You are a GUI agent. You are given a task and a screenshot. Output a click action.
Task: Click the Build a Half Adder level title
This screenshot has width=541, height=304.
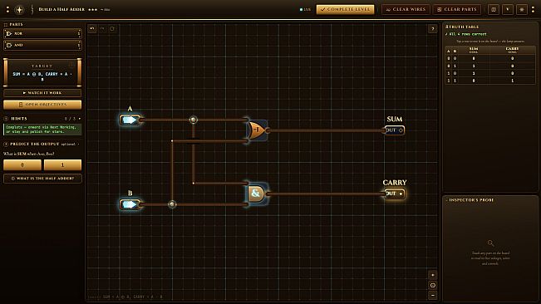(61, 9)
